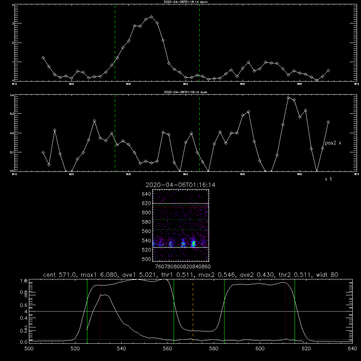Click the solid green line at 525 in bottom plot
This screenshot has width=361, height=361.
pyautogui.click(x=87, y=311)
